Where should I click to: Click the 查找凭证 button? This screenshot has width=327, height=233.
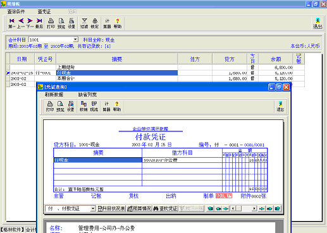click(165, 208)
